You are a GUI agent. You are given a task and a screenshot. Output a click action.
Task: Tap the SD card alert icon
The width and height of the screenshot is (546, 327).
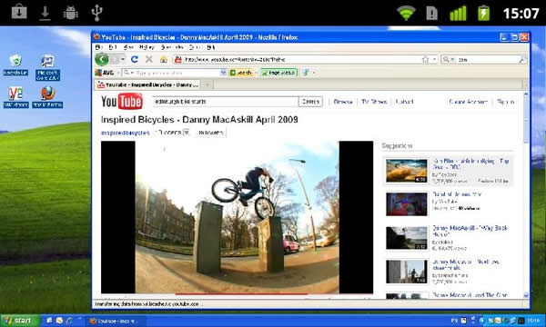(431, 14)
